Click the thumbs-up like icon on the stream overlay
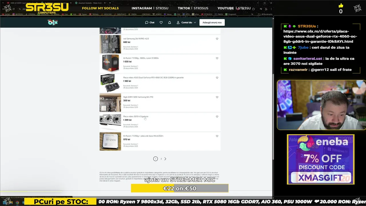The height and width of the screenshot is (206, 366). pos(341,5)
